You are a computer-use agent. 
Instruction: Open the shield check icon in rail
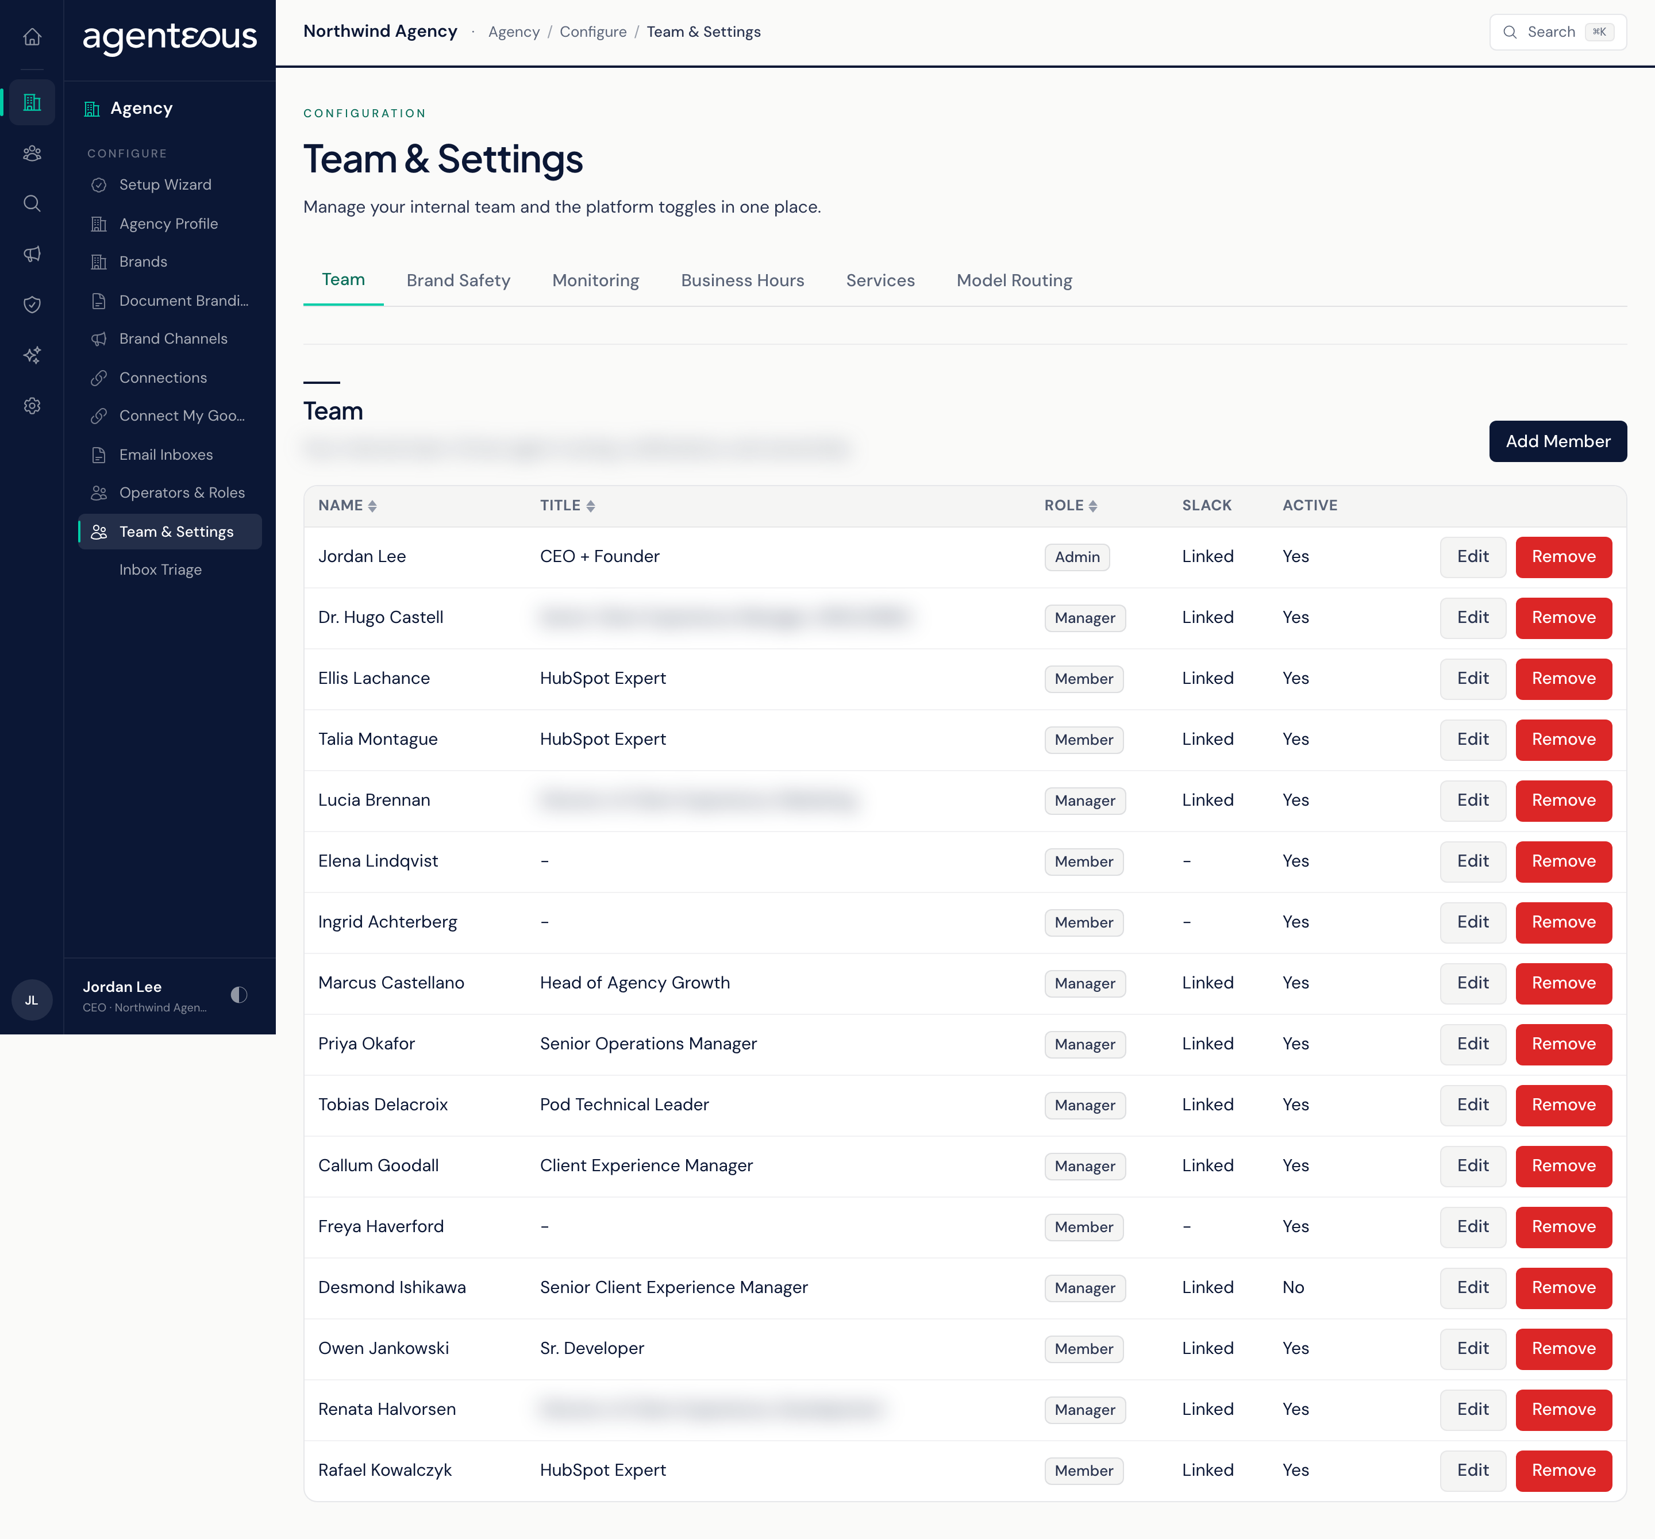coord(32,305)
